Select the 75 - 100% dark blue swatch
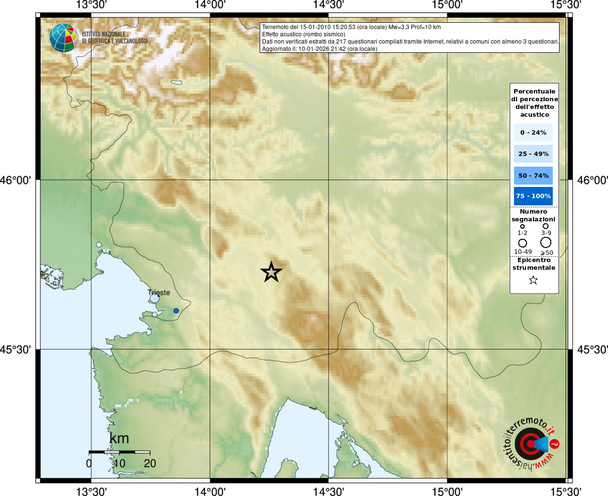The height and width of the screenshot is (496, 608). (533, 196)
